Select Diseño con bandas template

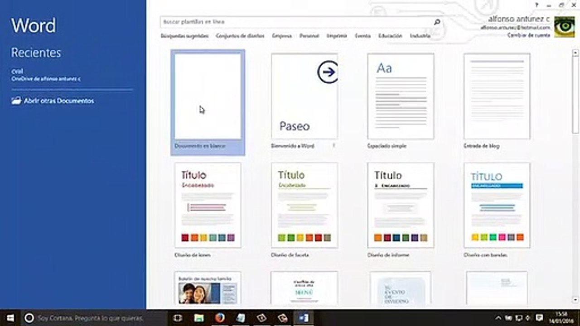(497, 211)
